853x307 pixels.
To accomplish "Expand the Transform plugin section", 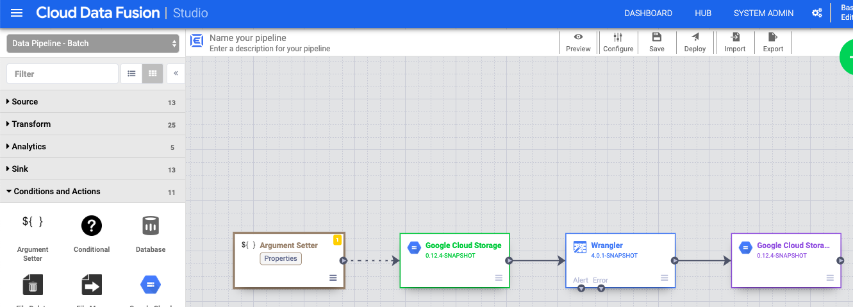I will (31, 124).
